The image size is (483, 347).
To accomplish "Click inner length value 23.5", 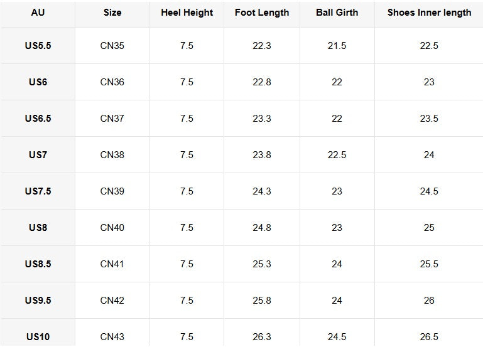I will (429, 119).
